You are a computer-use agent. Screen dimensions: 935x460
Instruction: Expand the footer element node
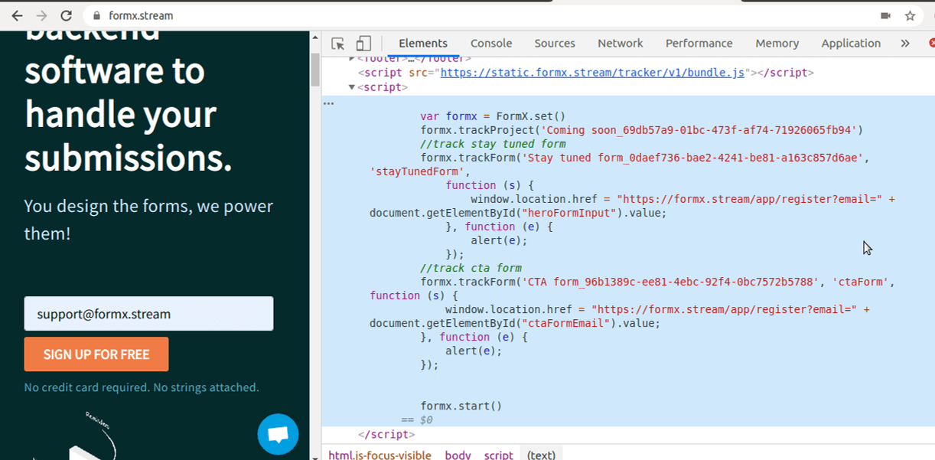tap(352, 58)
